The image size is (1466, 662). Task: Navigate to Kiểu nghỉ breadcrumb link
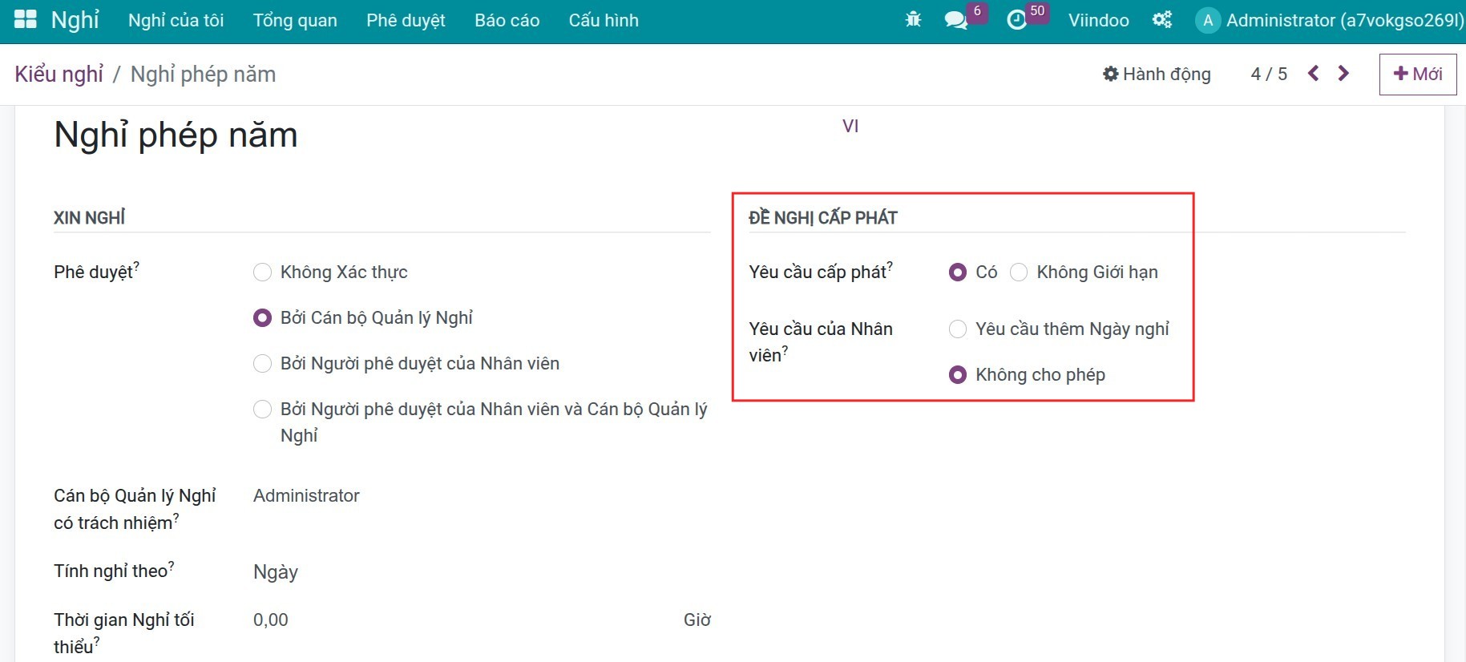[x=59, y=74]
